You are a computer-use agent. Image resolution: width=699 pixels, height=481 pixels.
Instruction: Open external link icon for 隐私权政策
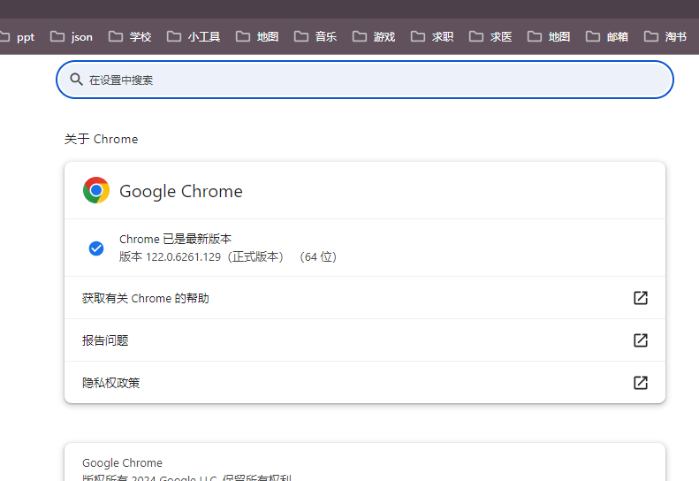point(640,382)
